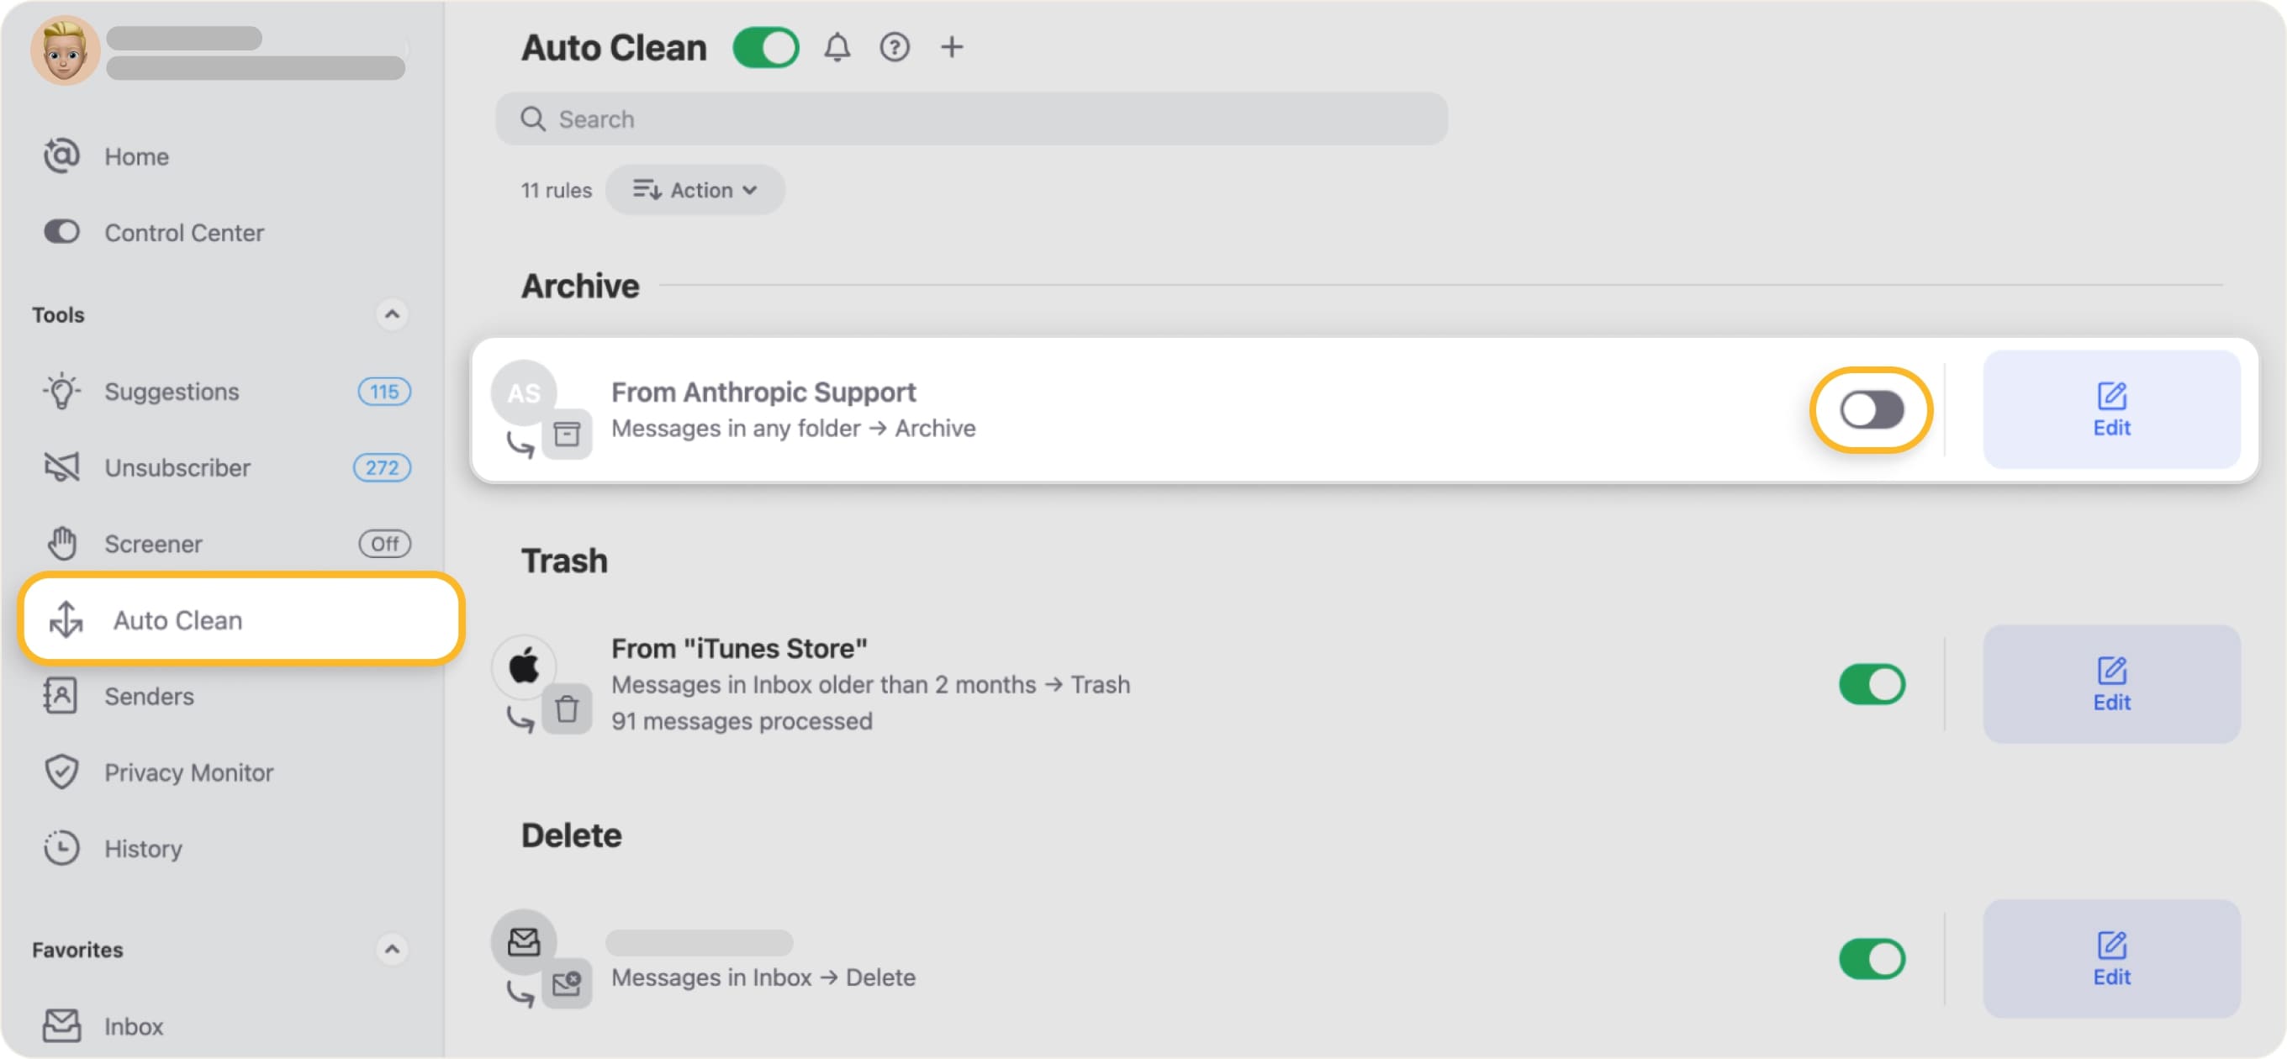The width and height of the screenshot is (2287, 1059).
Task: Open the Privacy Monitor
Action: (188, 772)
